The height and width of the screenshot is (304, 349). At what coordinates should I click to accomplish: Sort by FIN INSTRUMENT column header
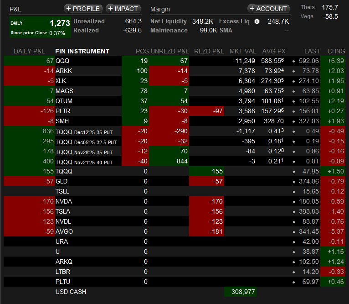(x=82, y=51)
